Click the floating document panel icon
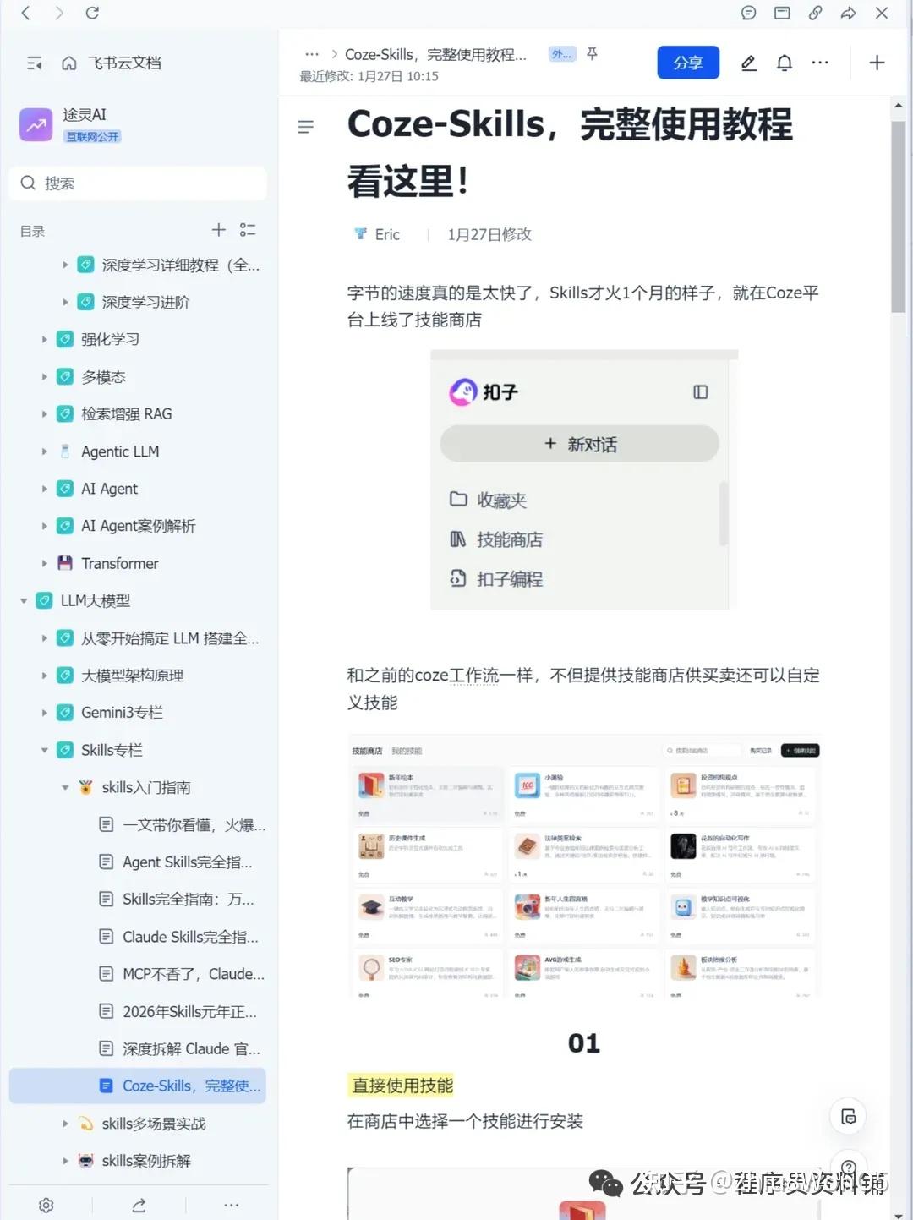This screenshot has width=913, height=1220. [x=849, y=1117]
